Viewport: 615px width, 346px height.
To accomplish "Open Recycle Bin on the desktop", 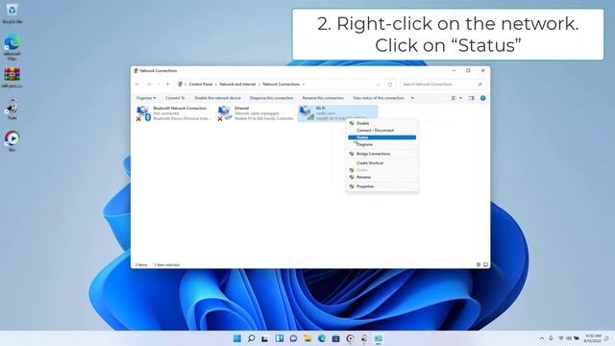I will coord(12,14).
